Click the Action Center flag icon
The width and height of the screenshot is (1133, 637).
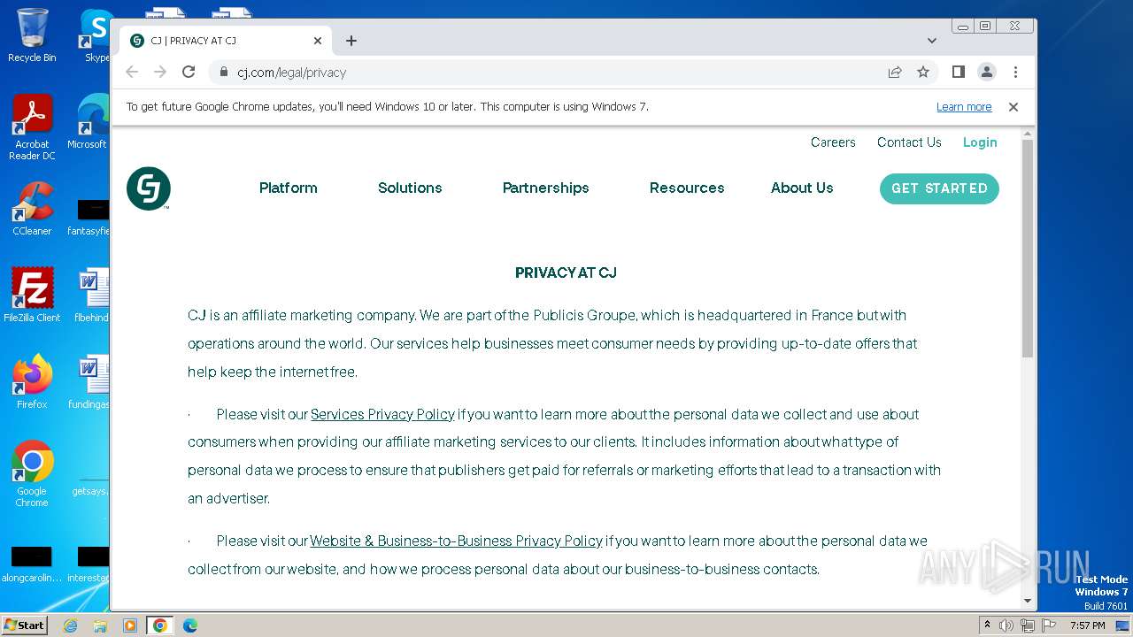click(1047, 625)
